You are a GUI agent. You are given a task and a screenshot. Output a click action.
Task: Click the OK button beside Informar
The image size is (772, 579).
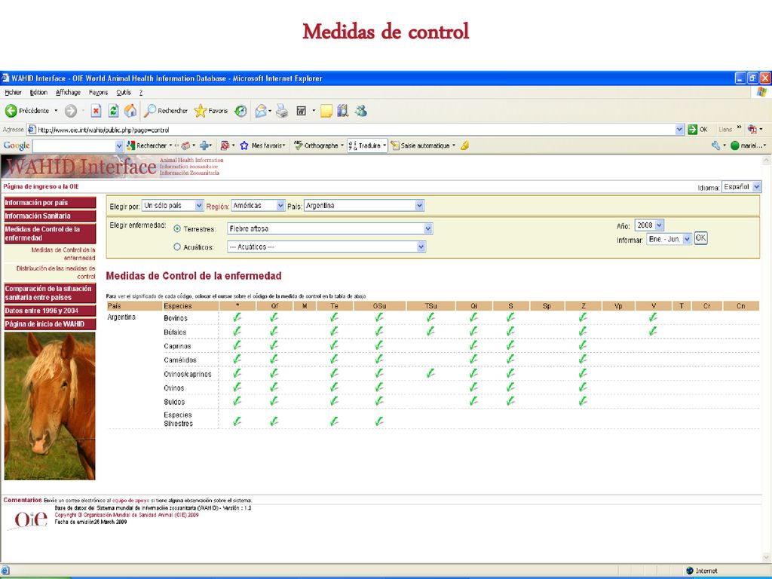(x=700, y=238)
